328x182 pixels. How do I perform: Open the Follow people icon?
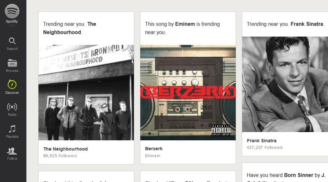coord(12,151)
